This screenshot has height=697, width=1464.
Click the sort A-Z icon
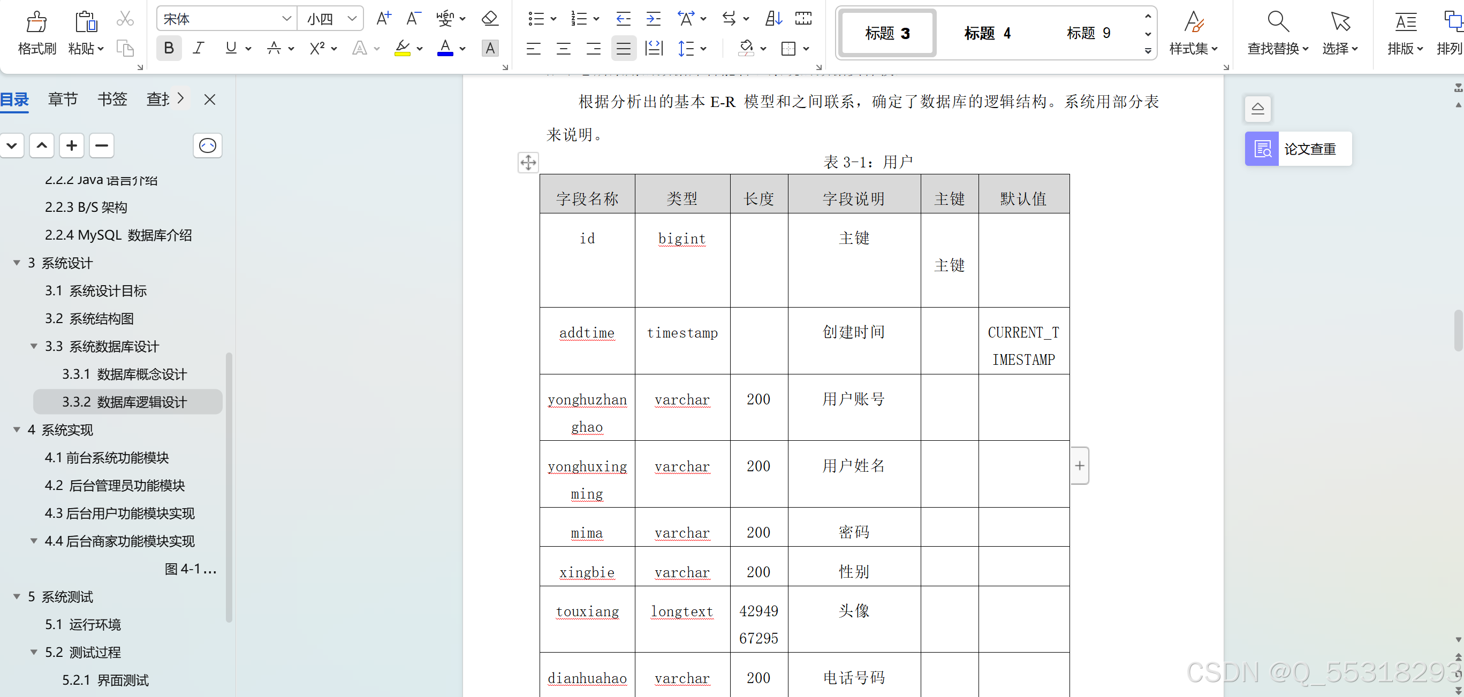pyautogui.click(x=773, y=19)
